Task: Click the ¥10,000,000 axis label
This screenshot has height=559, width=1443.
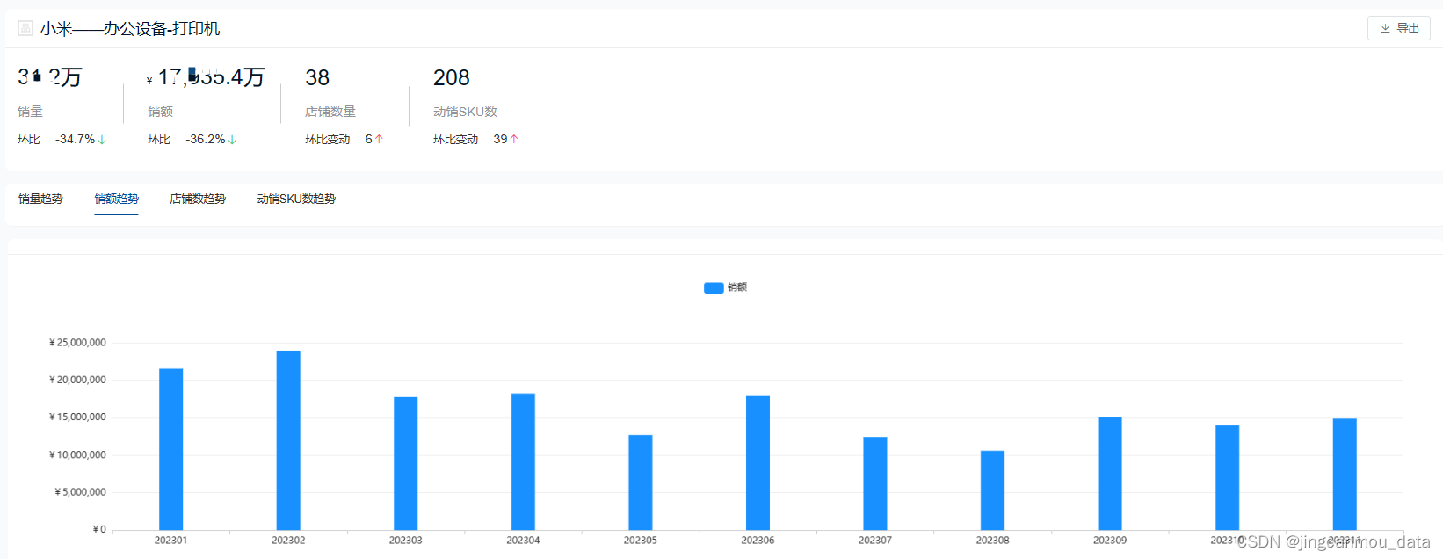Action: click(x=77, y=454)
